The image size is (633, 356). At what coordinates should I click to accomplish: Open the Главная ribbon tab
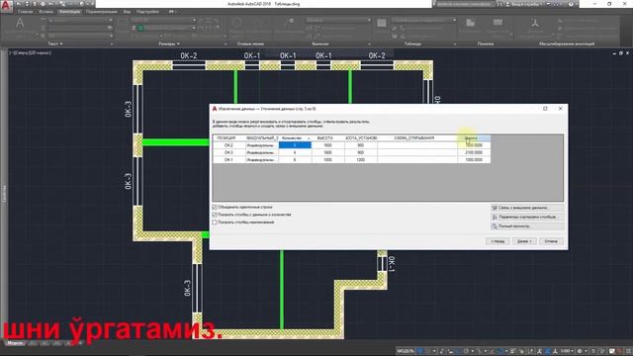[x=25, y=12]
